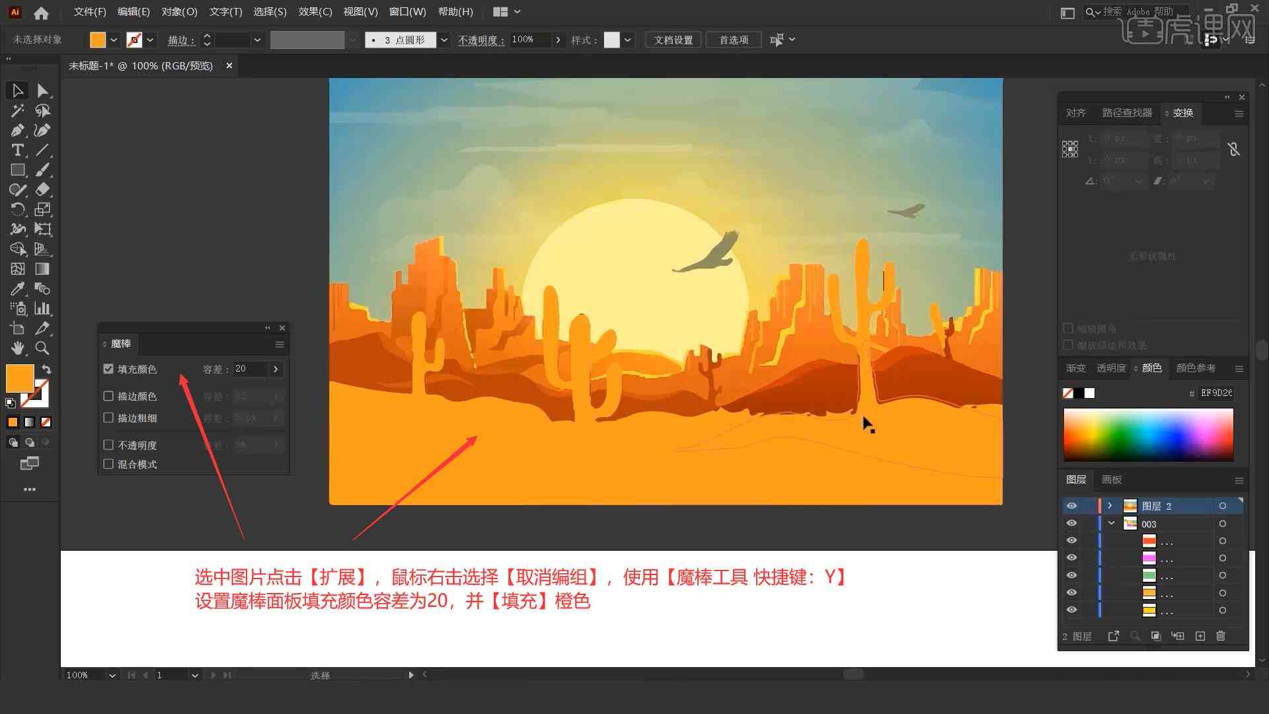Screen dimensions: 1269x714
Task: Click the orange foreground color swatch
Action: click(19, 377)
